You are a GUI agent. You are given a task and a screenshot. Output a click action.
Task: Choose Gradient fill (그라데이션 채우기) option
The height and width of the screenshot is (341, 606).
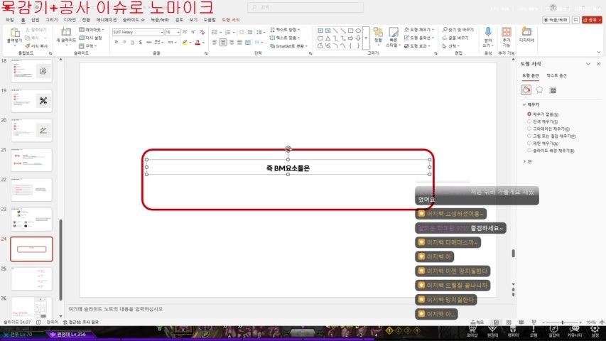click(529, 129)
